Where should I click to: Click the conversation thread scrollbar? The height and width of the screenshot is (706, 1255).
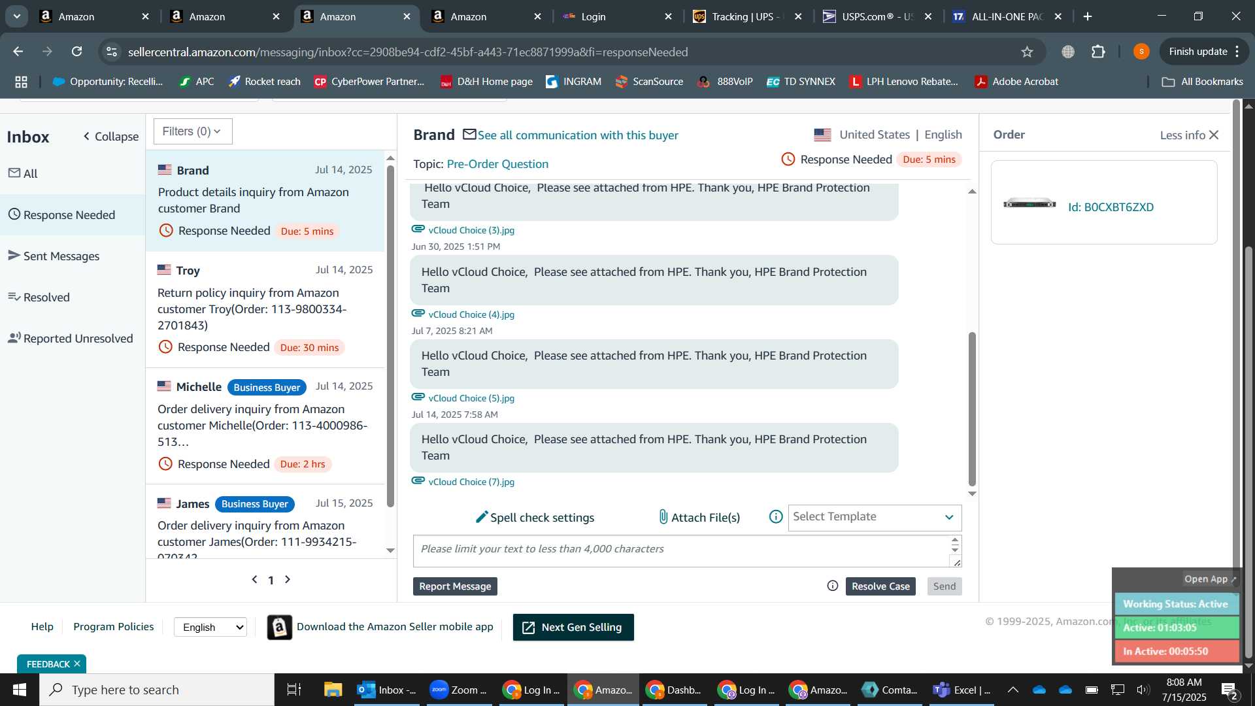pyautogui.click(x=972, y=409)
